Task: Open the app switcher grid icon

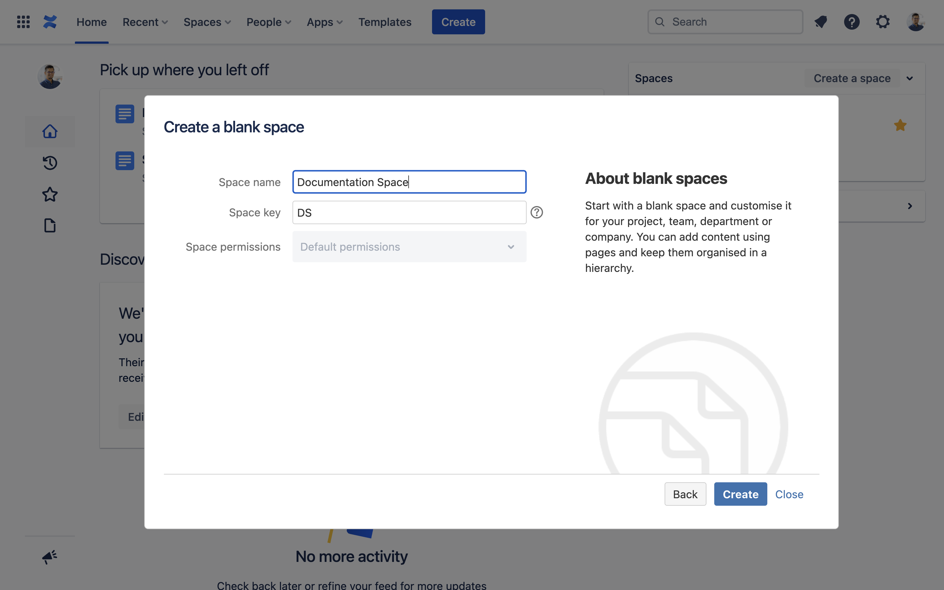Action: click(23, 22)
